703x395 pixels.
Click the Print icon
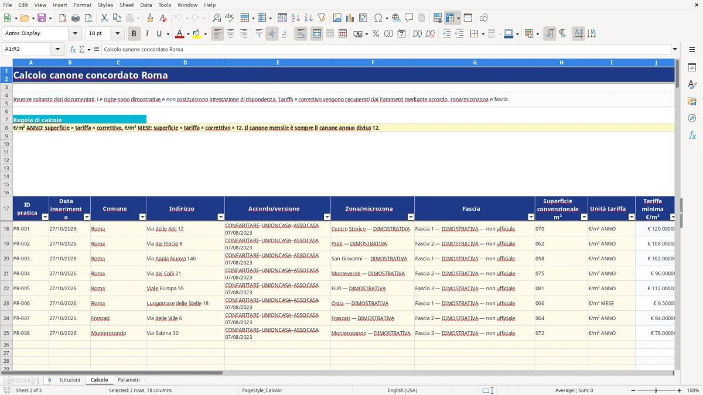[x=74, y=18]
